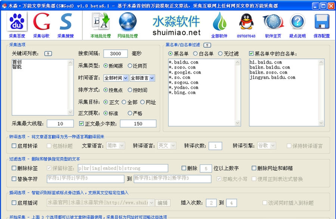
Task: Enable 启用插词 checkbox
Action: click(x=14, y=203)
